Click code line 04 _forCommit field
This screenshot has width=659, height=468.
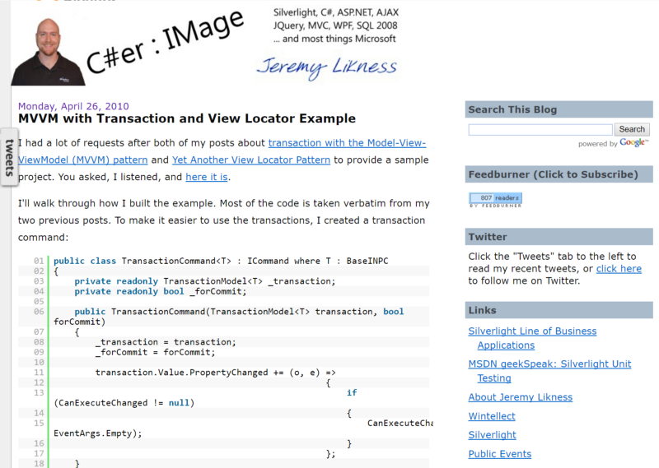(160, 291)
